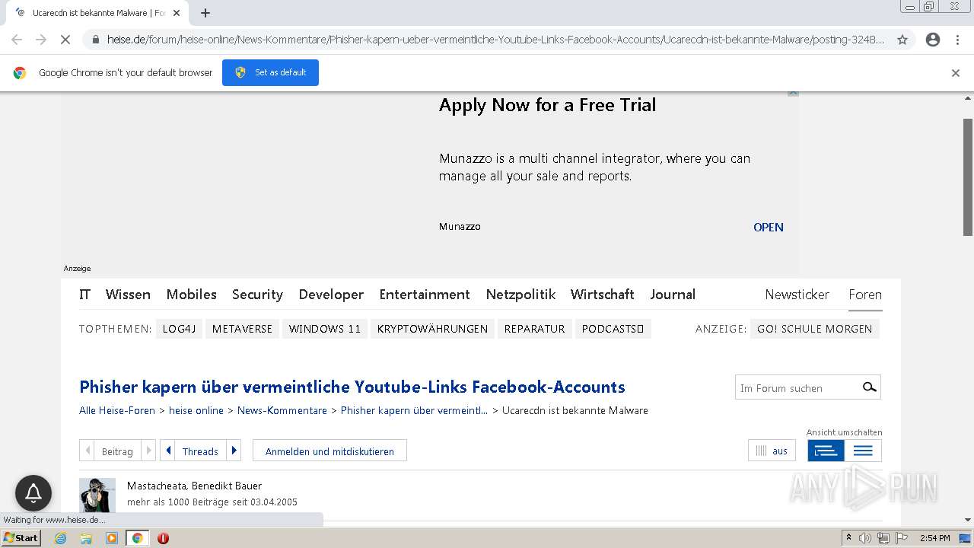The image size is (974, 548).
Task: Open the GO! SCHULE MORGEN ad link
Action: [814, 329]
